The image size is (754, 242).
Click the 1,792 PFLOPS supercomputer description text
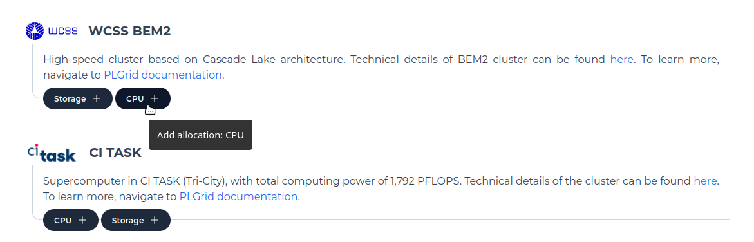[381, 189]
